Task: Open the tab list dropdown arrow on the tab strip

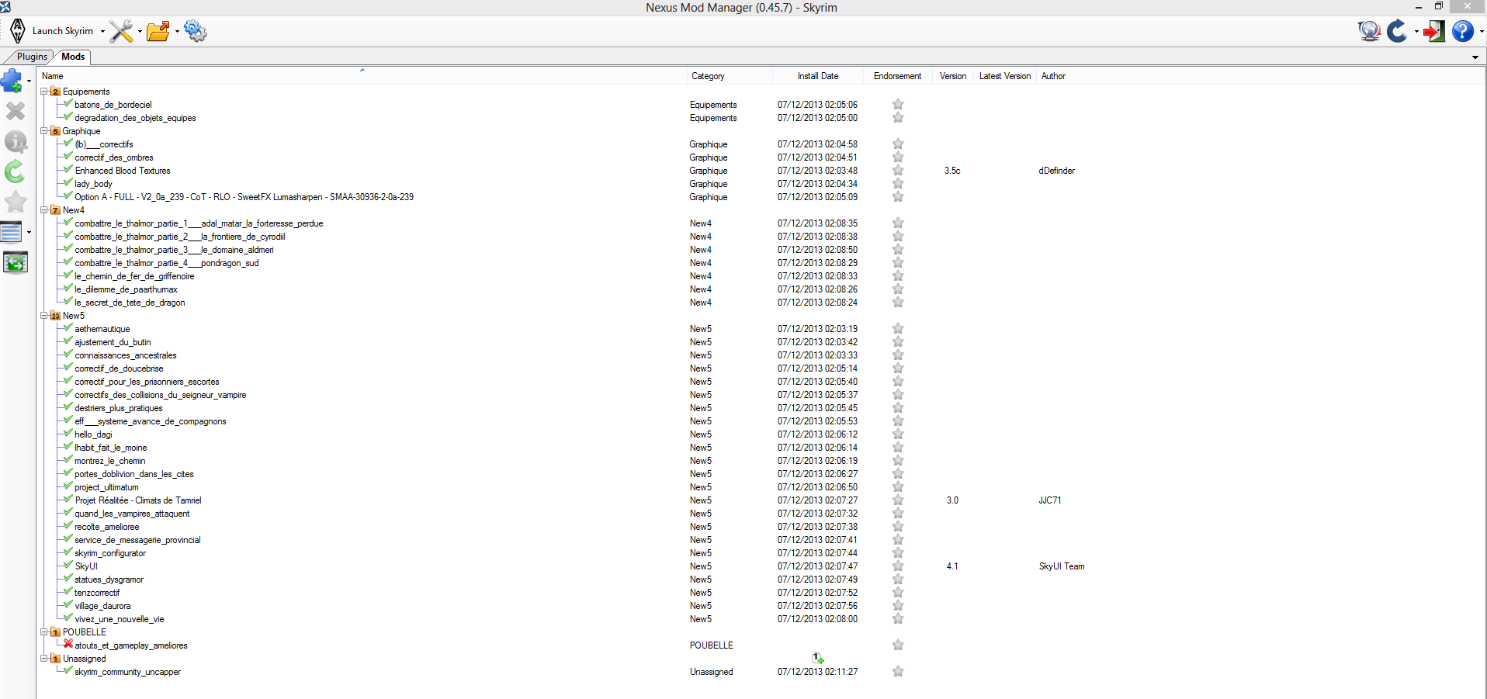Action: click(x=1475, y=57)
